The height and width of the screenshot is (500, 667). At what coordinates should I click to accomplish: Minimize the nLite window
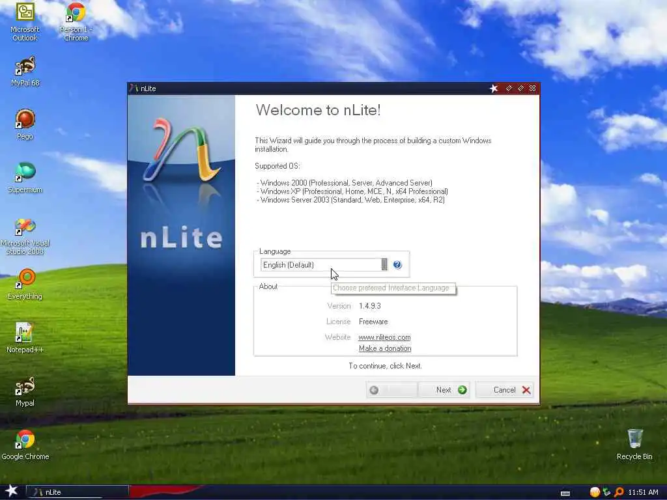(x=509, y=88)
